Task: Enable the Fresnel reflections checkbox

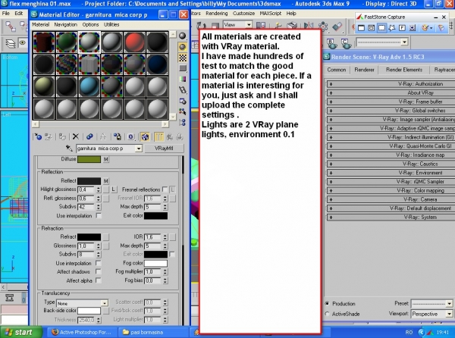Action: pyautogui.click(x=165, y=189)
